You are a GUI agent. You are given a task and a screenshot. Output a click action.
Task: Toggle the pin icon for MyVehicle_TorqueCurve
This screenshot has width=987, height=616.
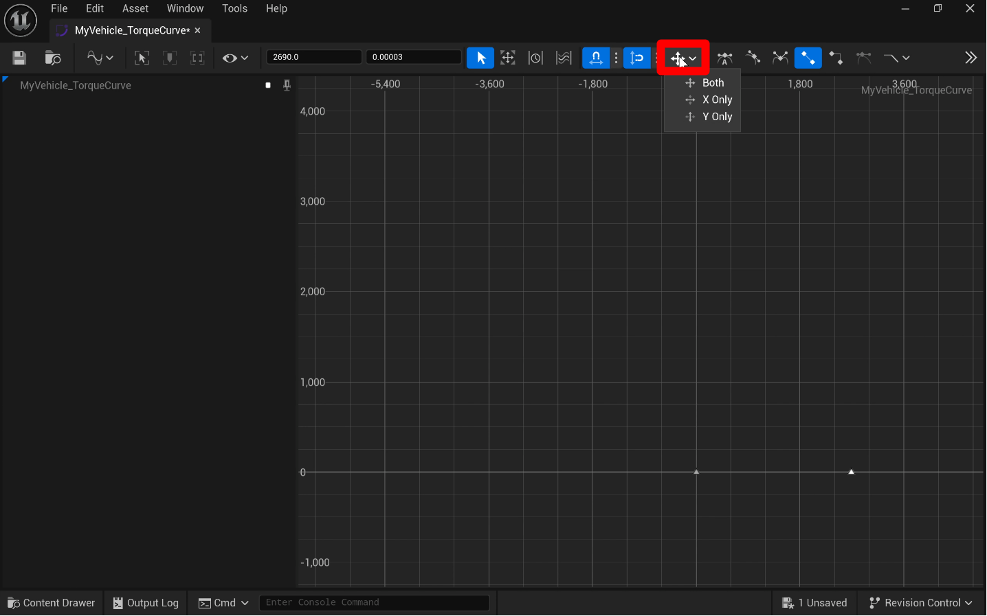(287, 85)
